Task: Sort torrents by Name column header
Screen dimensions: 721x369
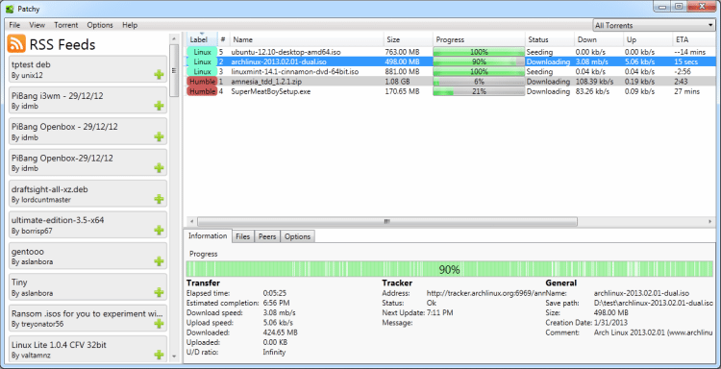Action: click(x=307, y=39)
